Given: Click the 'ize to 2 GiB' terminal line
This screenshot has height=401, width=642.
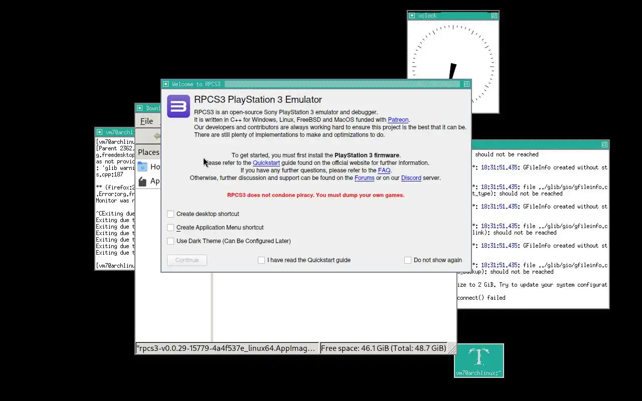Looking at the screenshot, I should tap(532, 285).
